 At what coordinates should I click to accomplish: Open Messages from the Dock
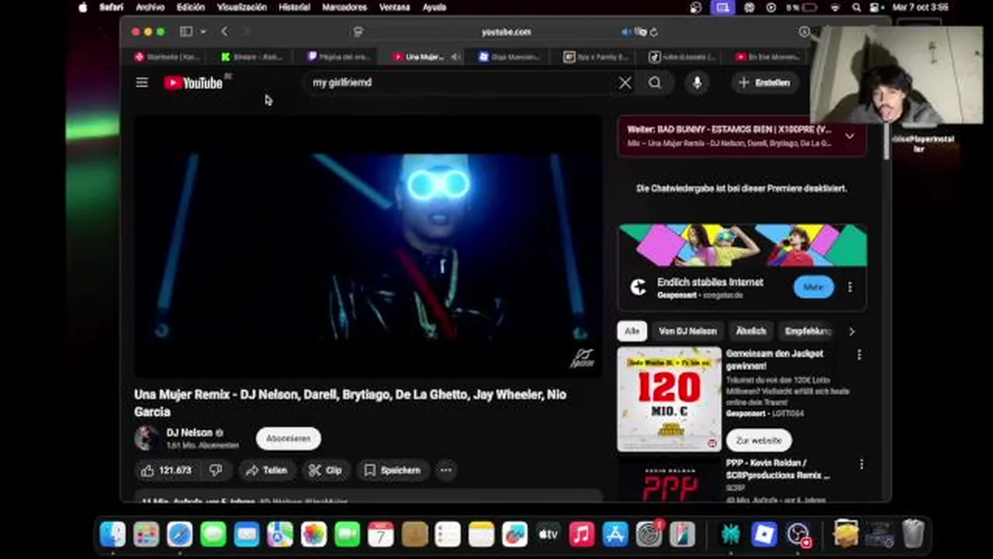[213, 534]
